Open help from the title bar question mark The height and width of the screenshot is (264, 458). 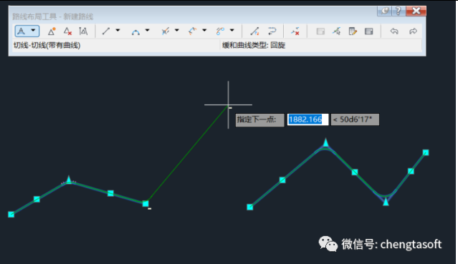tap(398, 11)
